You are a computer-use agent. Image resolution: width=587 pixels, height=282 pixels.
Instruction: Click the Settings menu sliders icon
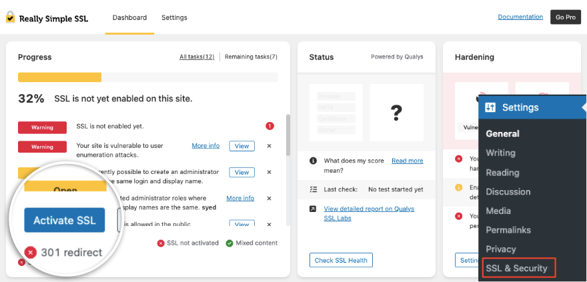click(490, 108)
